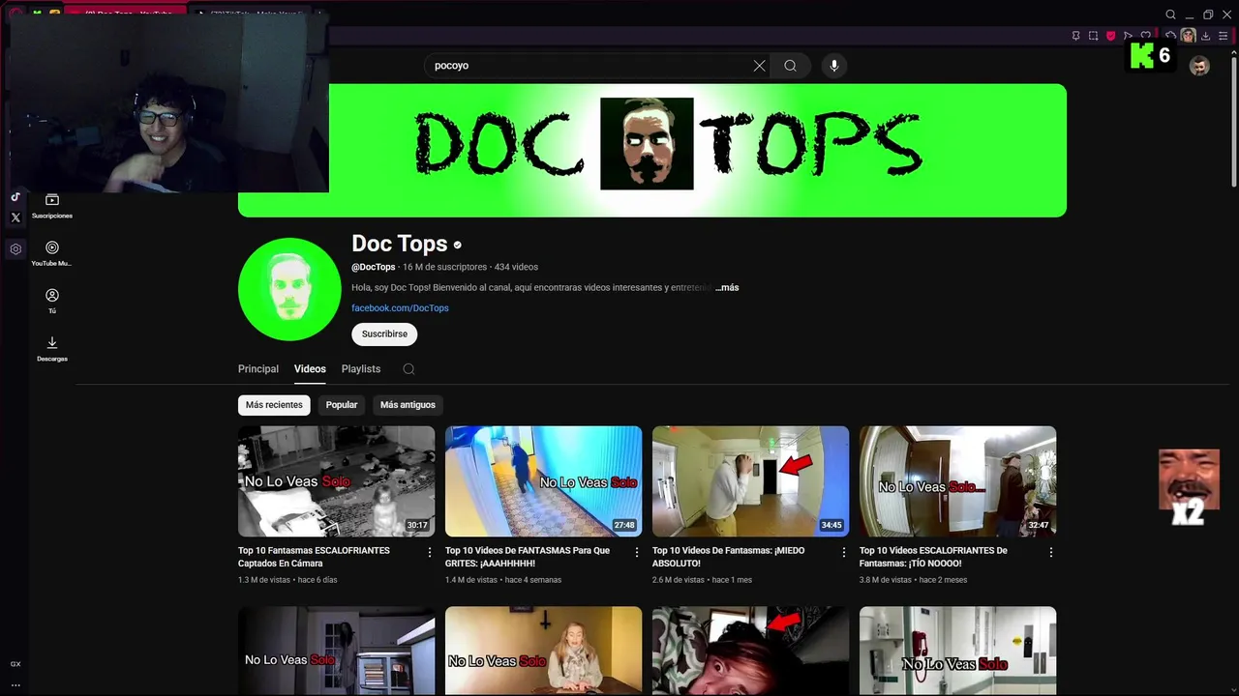The height and width of the screenshot is (696, 1239).
Task: Select the 'Más recientes' filter chip
Action: (x=274, y=405)
